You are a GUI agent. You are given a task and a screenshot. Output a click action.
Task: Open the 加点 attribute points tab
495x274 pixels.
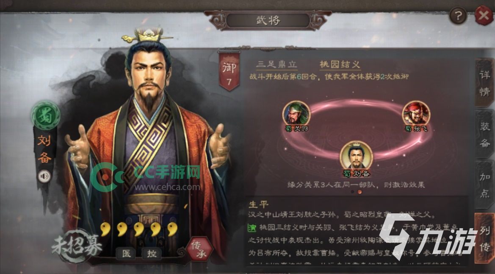[x=484, y=185]
